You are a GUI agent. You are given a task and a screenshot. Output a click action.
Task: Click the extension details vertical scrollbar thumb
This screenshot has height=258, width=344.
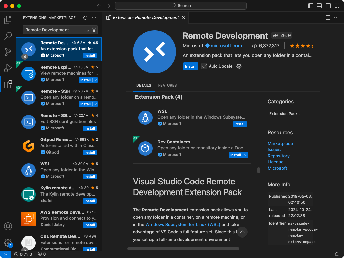[x=259, y=170]
